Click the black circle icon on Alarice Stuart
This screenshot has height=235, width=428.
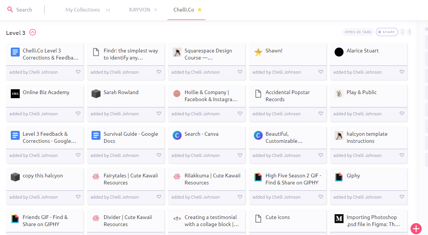(x=339, y=52)
